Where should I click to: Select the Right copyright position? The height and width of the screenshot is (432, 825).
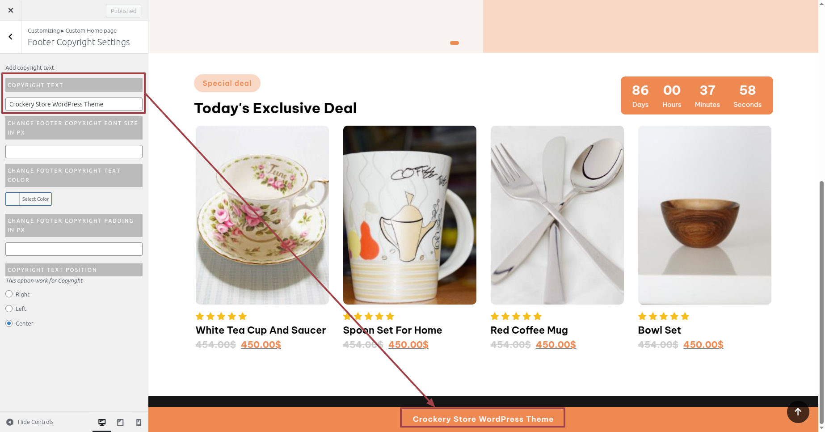tap(9, 294)
